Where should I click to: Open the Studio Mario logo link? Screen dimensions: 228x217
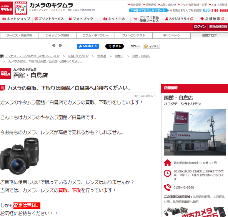pyautogui.click(x=21, y=8)
